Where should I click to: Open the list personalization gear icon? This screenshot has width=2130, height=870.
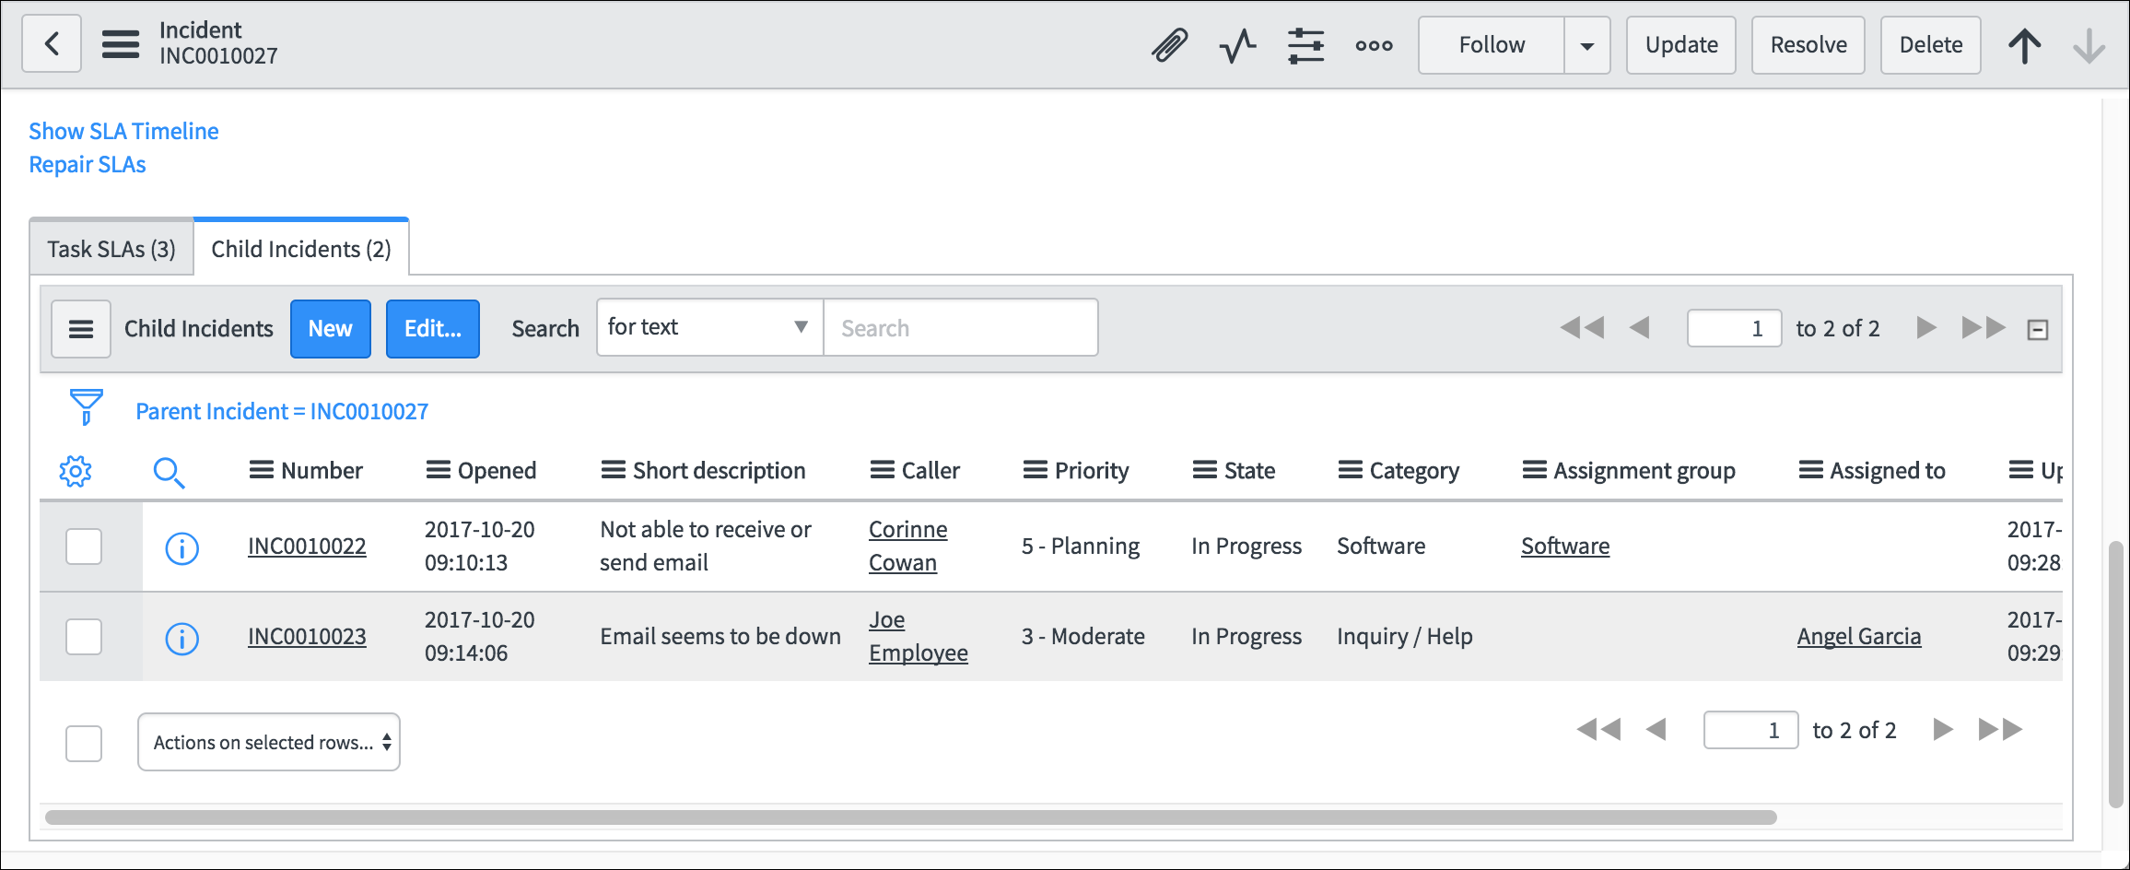point(76,470)
